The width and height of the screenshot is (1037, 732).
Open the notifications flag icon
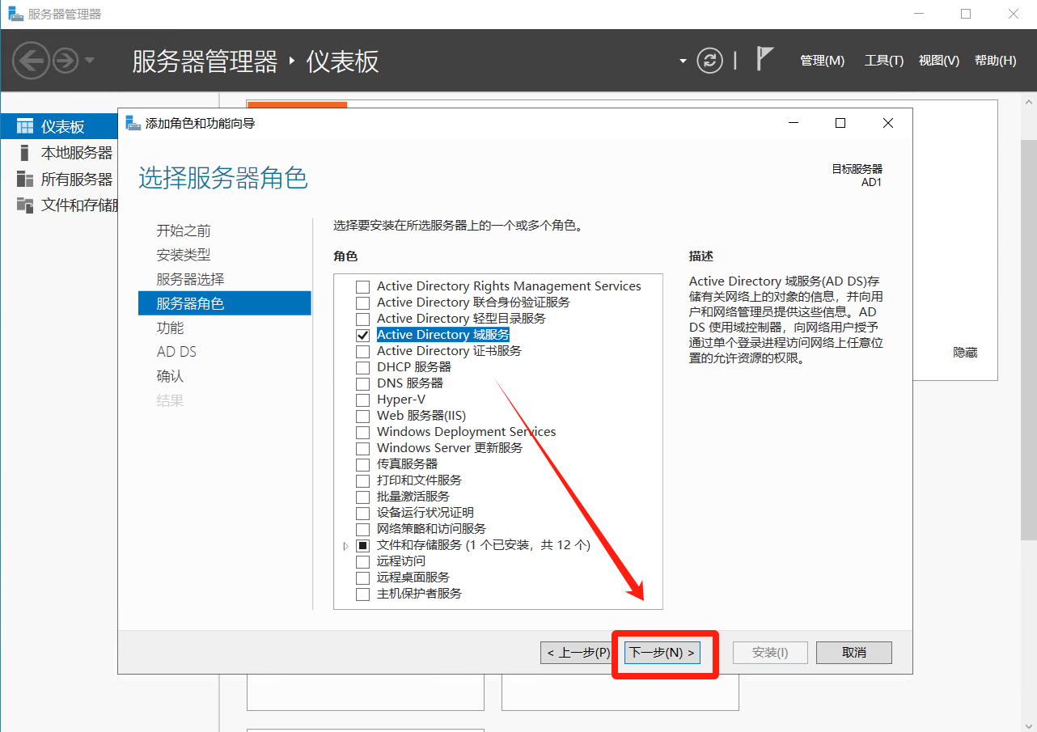point(764,59)
